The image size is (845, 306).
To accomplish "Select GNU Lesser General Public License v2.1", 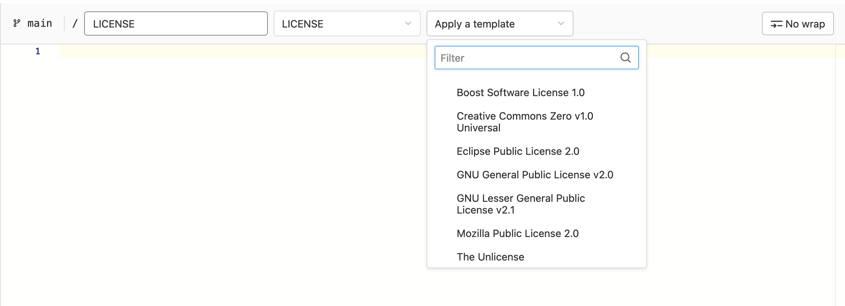I will click(x=521, y=204).
